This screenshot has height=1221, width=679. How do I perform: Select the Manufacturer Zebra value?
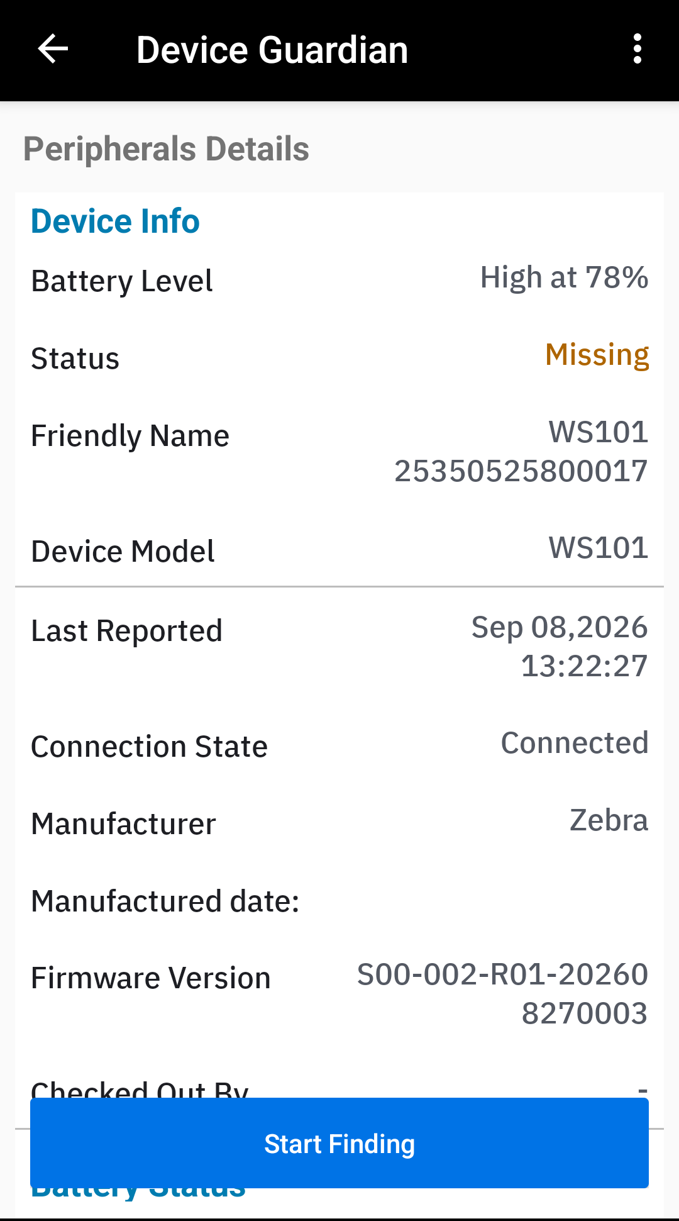[x=609, y=820]
